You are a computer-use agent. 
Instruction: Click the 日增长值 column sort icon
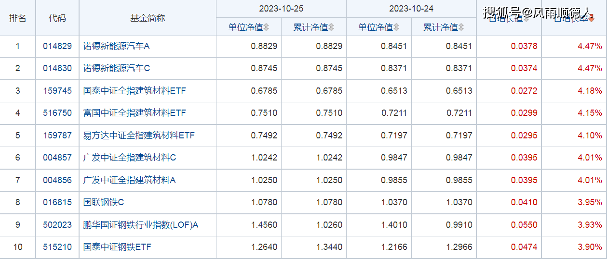point(526,19)
